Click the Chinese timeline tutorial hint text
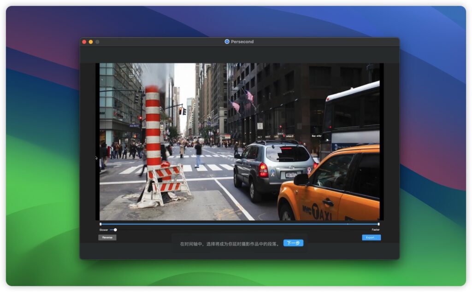Viewport: 472px width, 292px height. (230, 244)
